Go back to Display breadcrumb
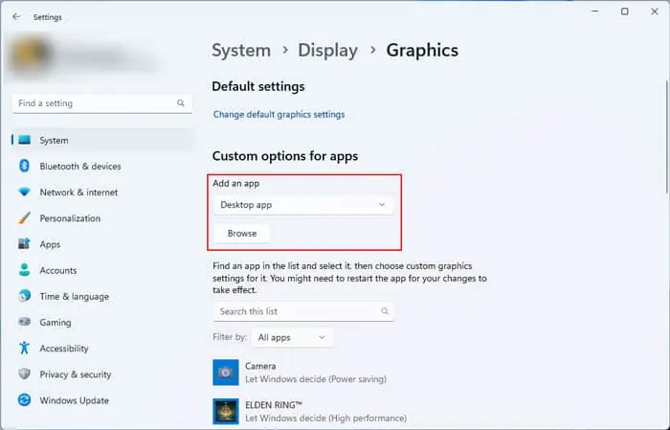The height and width of the screenshot is (430, 670). 327,51
